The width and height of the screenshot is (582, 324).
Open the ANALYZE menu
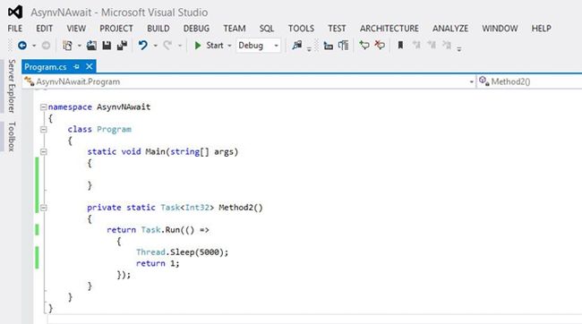tap(450, 29)
